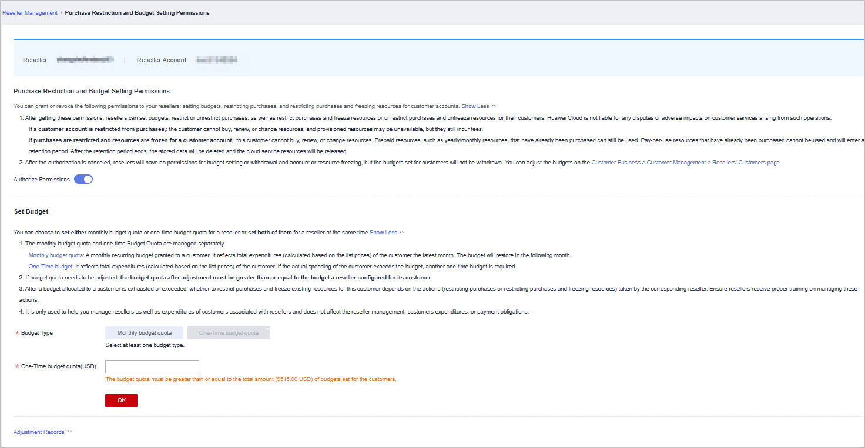Collapse Set Budget notes with Show Less
Screen dimensions: 865x448
pyautogui.click(x=383, y=233)
